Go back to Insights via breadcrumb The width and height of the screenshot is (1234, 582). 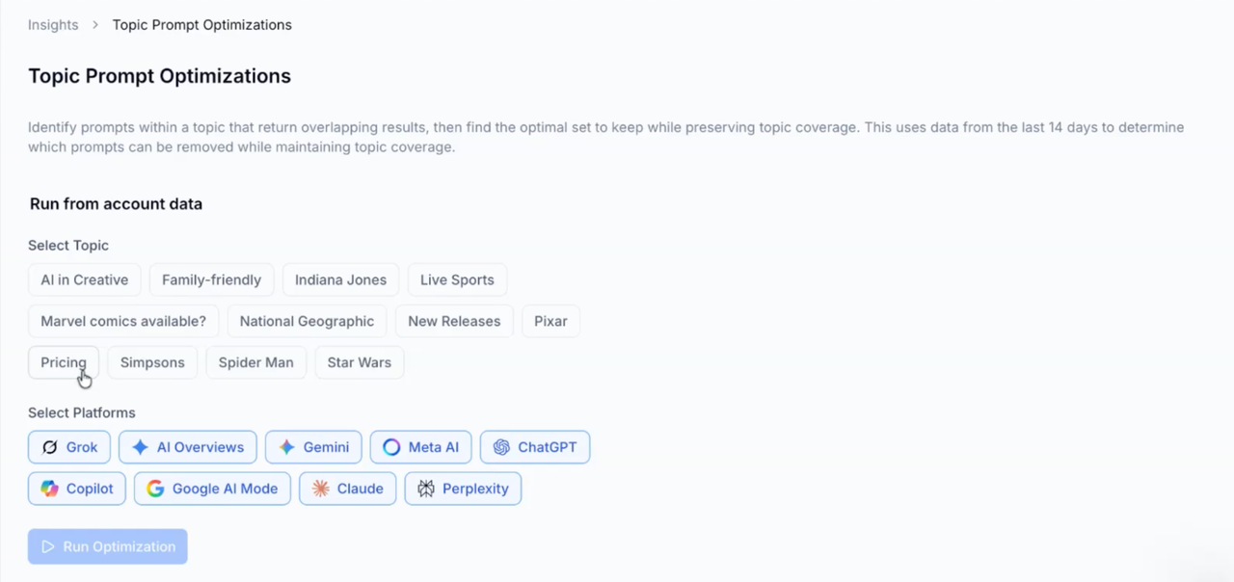click(53, 24)
